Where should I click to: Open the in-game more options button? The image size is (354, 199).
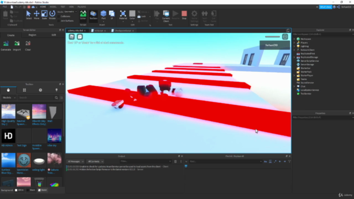[285, 37]
